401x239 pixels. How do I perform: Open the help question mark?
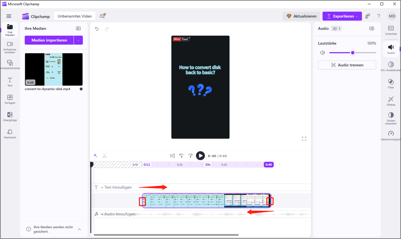click(379, 16)
